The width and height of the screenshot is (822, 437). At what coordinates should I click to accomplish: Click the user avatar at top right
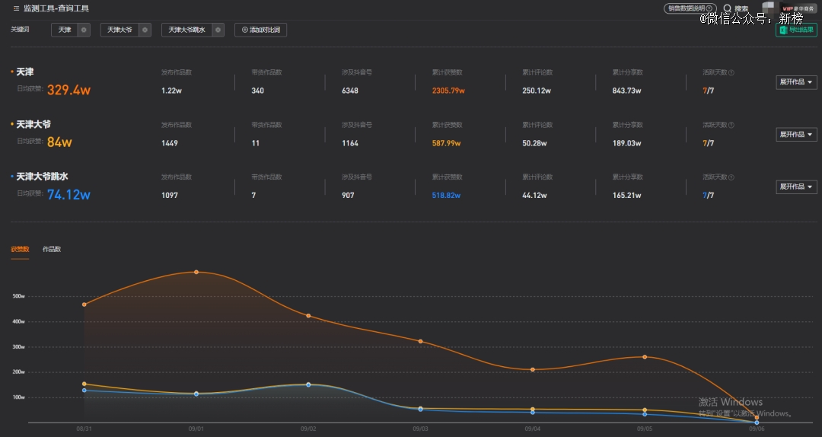[769, 7]
